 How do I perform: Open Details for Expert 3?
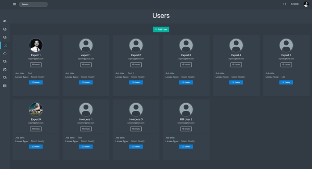click(x=186, y=65)
